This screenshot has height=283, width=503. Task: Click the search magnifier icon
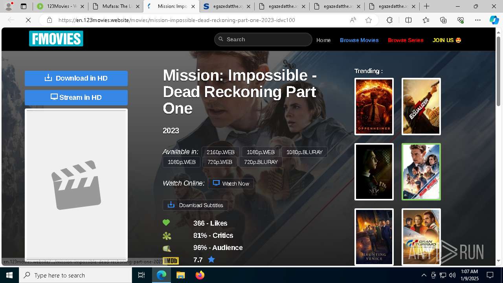[221, 39]
